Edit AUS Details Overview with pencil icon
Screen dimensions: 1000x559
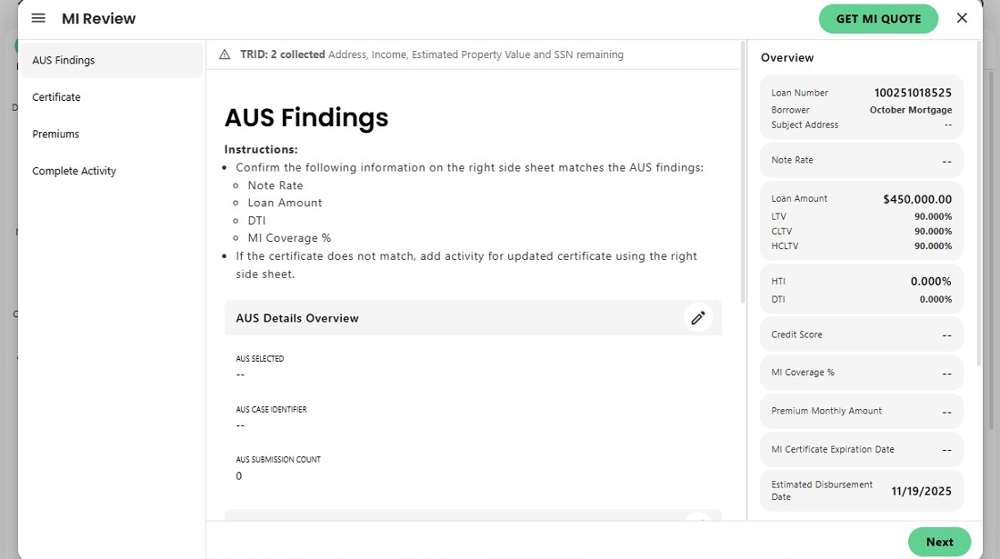(698, 318)
